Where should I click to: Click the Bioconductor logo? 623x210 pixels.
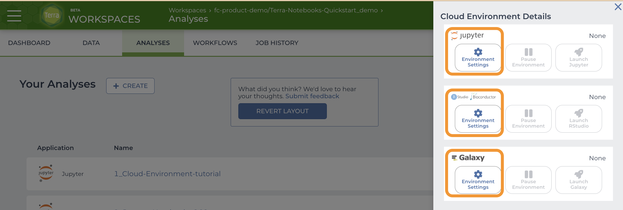(x=483, y=97)
